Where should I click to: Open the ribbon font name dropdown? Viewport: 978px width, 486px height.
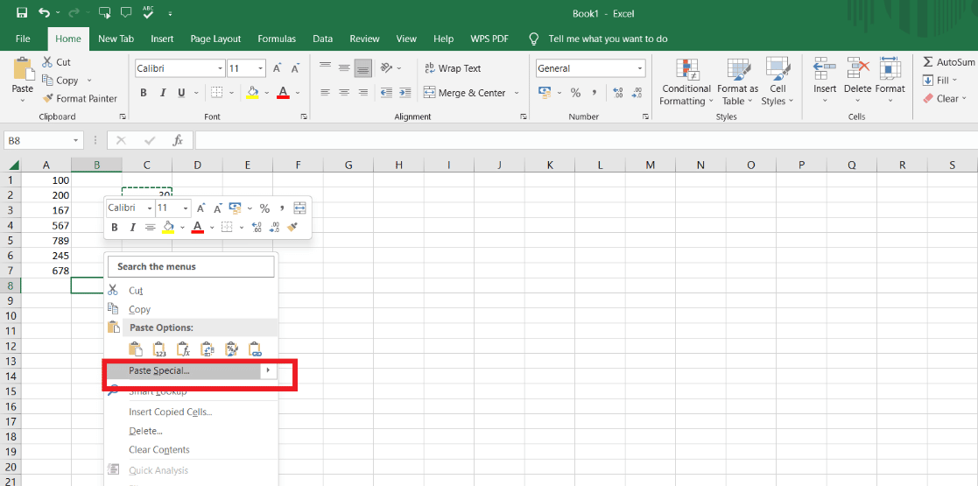(221, 68)
